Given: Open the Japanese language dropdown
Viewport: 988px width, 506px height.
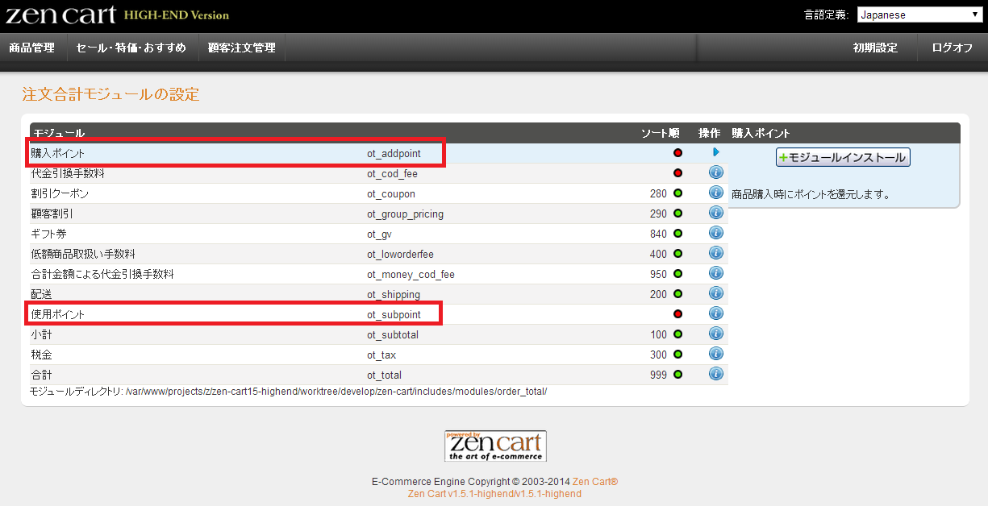Looking at the screenshot, I should 919,15.
